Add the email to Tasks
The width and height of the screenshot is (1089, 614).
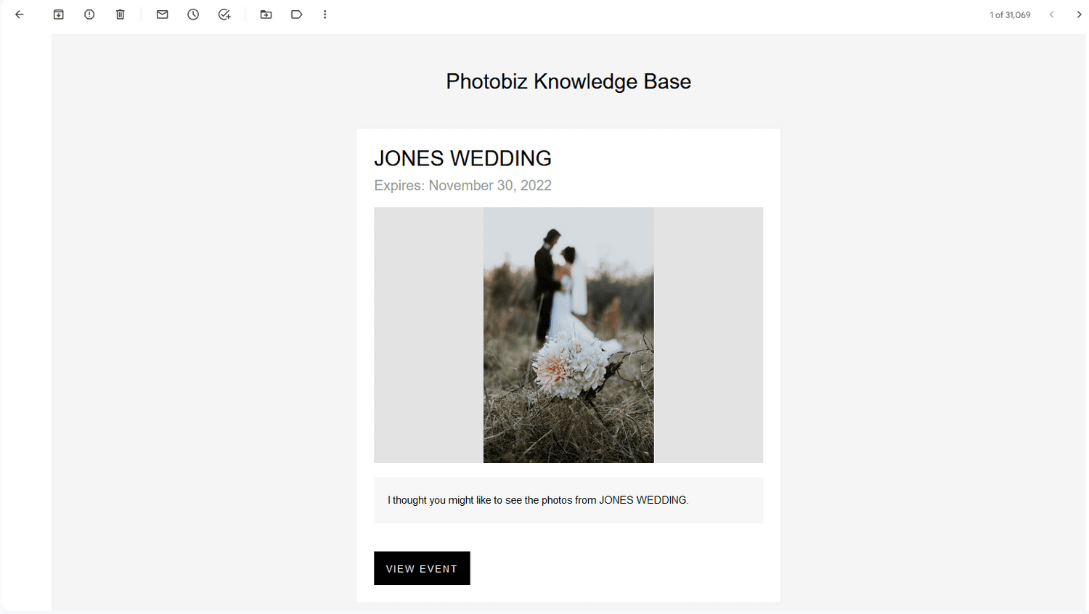(x=224, y=14)
